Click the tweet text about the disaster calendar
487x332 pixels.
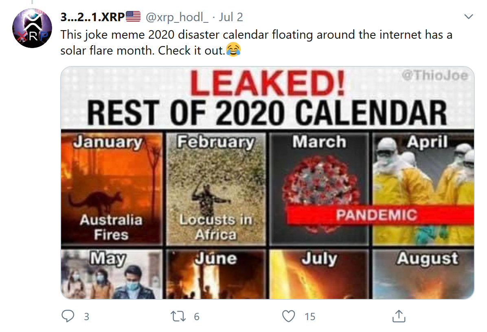click(256, 42)
